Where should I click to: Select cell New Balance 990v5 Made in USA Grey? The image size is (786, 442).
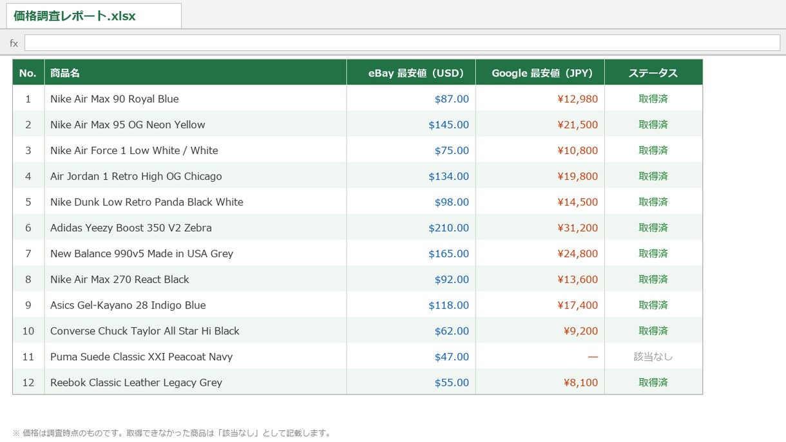point(195,253)
